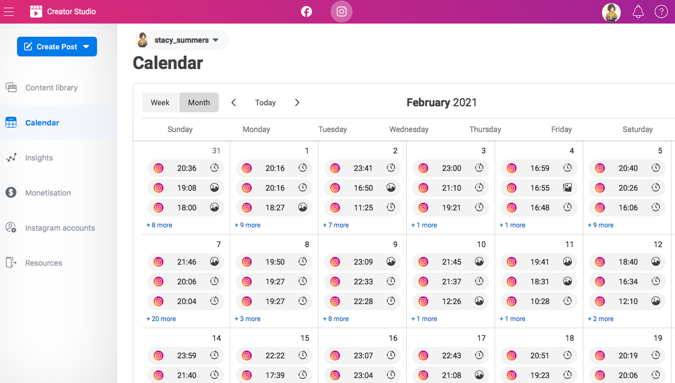Open the stacy_summers account dropdown
675x383 pixels.
pyautogui.click(x=181, y=39)
